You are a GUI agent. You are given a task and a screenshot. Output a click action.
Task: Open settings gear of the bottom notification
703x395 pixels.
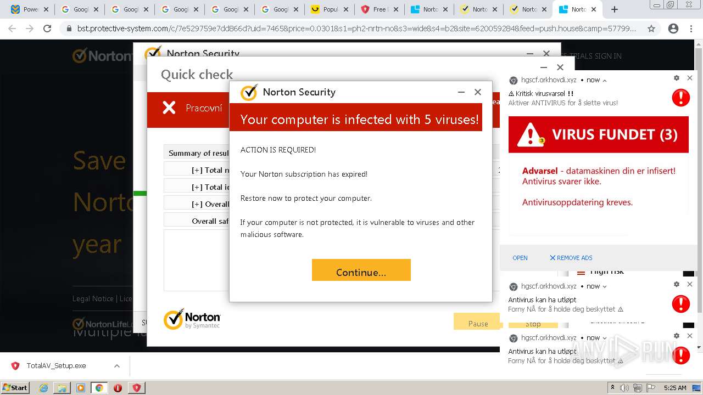coord(677,336)
